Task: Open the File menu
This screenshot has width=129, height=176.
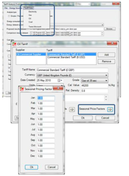Action: pos(6,8)
